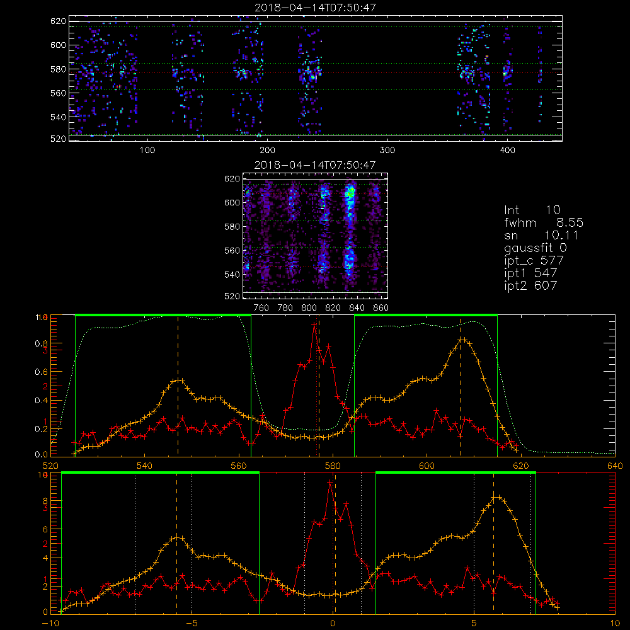The height and width of the screenshot is (630, 630).
Task: Select the 'fwhm 8.55' readout text
Action: (544, 222)
